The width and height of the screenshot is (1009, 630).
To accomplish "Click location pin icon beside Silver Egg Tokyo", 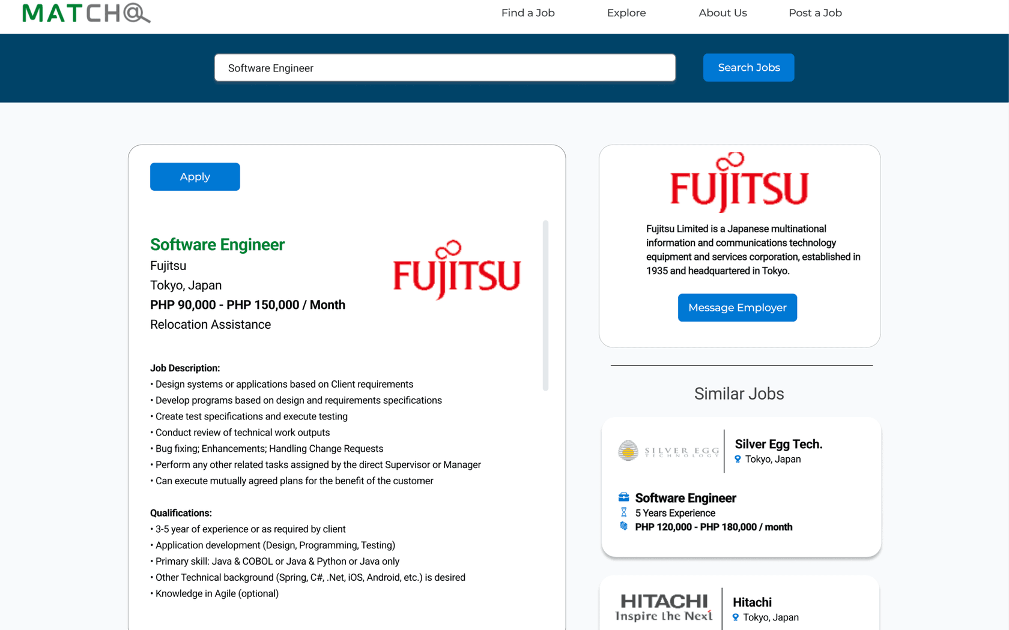I will pyautogui.click(x=738, y=459).
